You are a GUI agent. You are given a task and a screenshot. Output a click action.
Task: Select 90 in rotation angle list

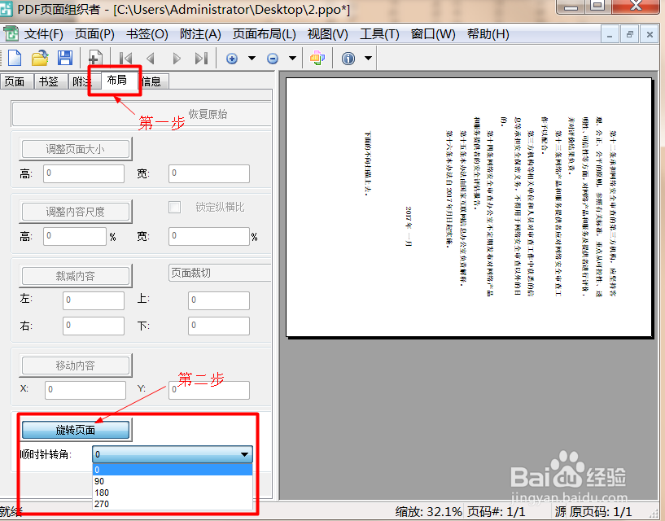[x=173, y=481]
